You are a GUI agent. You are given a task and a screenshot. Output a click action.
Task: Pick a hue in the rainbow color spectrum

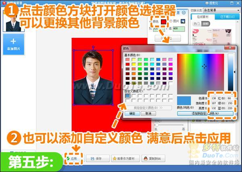point(200,74)
